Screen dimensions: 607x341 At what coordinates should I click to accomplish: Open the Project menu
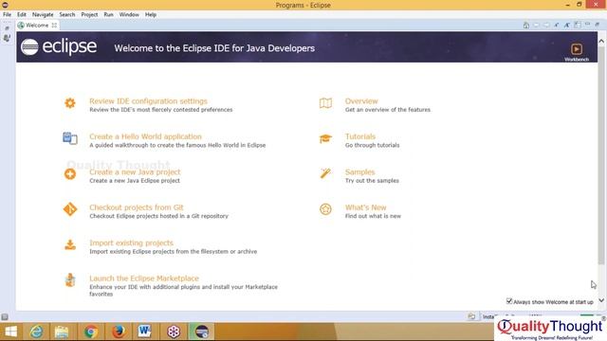[89, 15]
